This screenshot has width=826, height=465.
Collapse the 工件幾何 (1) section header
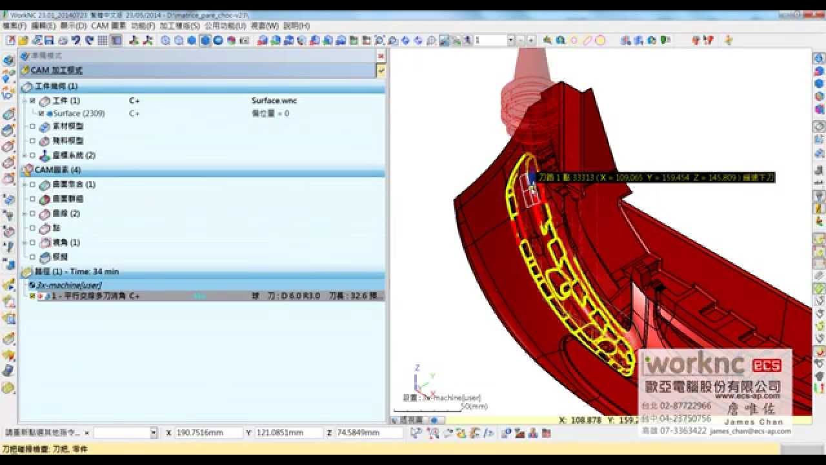[x=201, y=86]
